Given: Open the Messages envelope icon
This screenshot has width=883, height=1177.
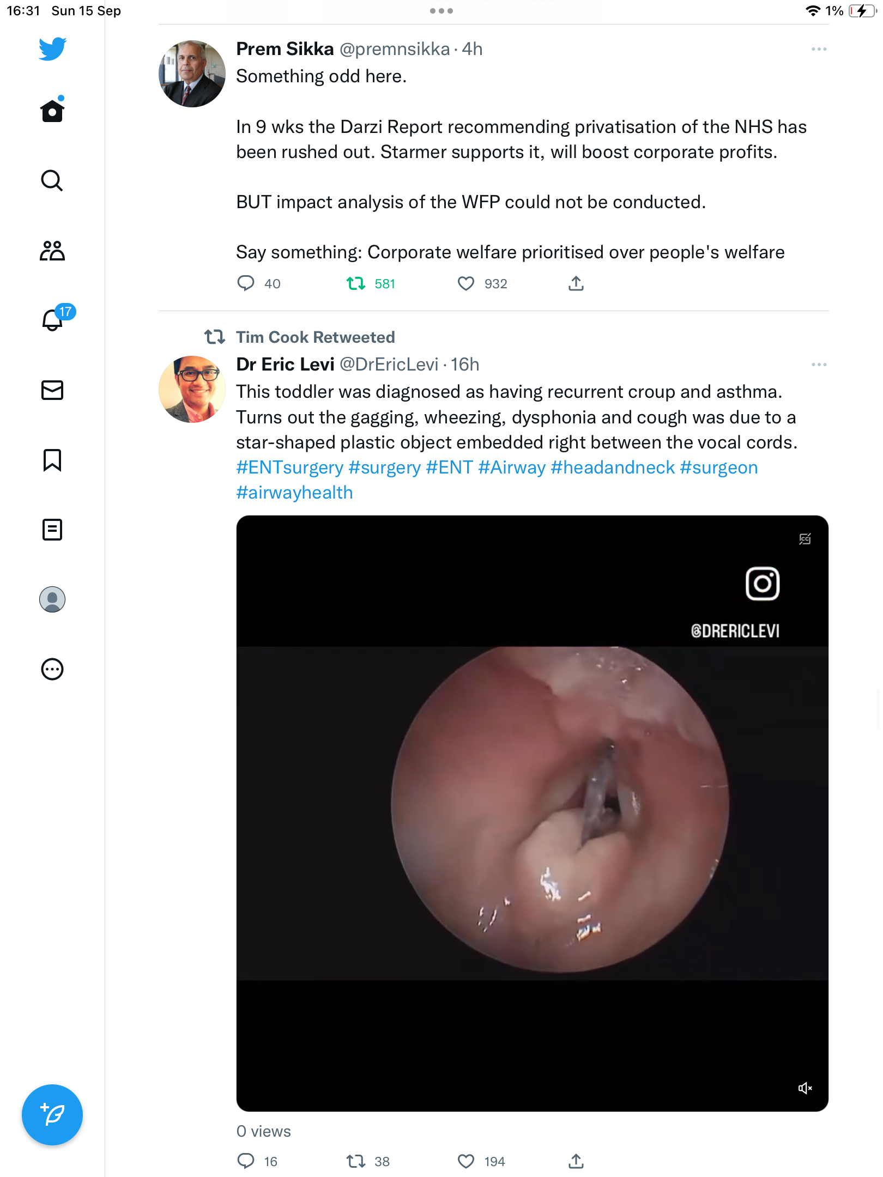Looking at the screenshot, I should click(52, 390).
